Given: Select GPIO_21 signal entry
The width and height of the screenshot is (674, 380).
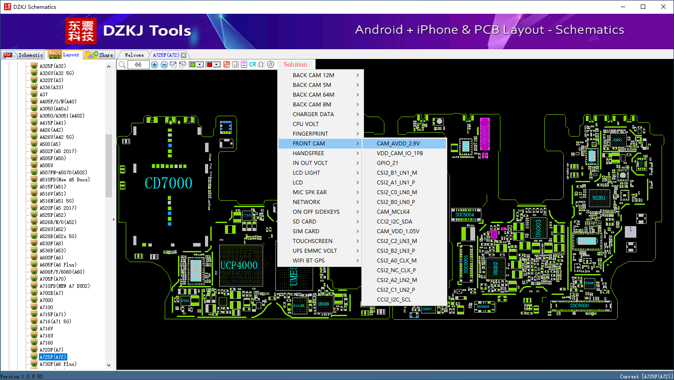Looking at the screenshot, I should [404, 163].
